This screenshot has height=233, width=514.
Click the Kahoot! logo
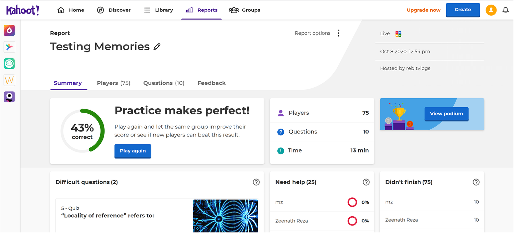pos(23,10)
